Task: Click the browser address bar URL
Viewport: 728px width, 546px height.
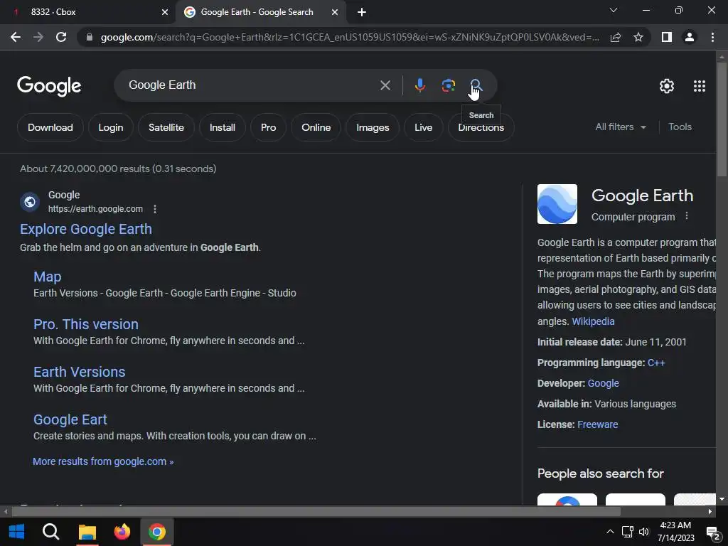Action: 350,37
